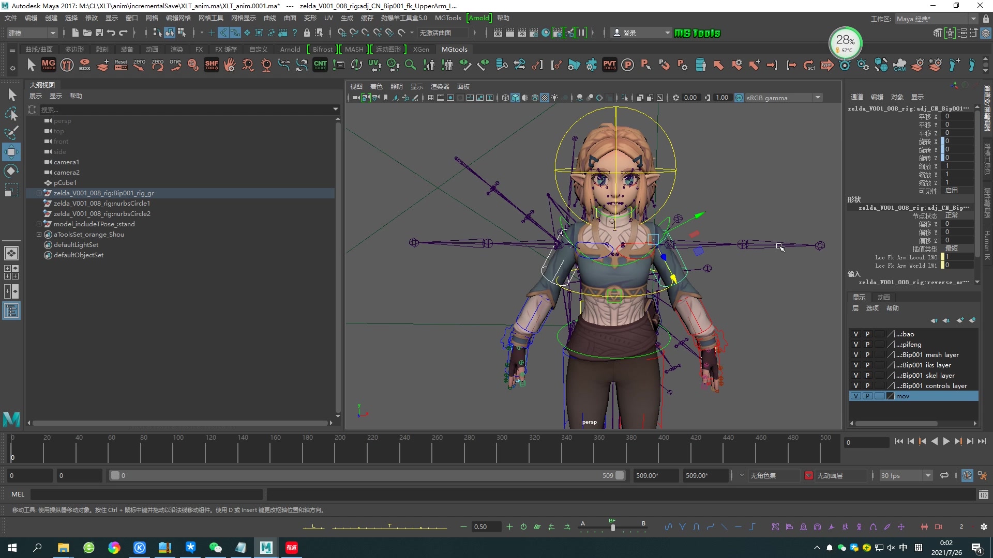Click the CAM cloud shelf icon
993x558 pixels.
coord(899,65)
